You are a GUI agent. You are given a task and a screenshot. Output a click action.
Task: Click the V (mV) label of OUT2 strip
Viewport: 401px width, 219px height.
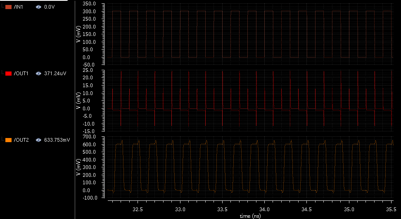79,167
